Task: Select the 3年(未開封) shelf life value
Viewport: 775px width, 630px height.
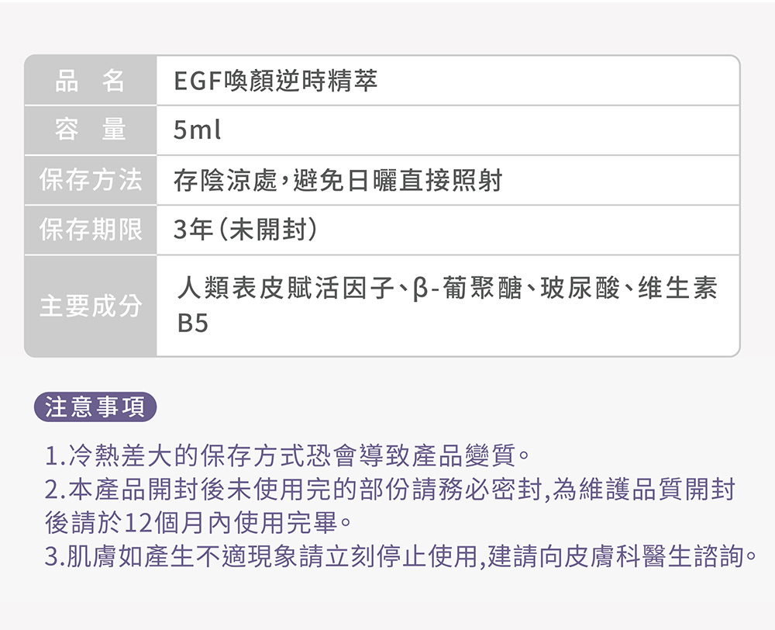Action: [x=245, y=230]
